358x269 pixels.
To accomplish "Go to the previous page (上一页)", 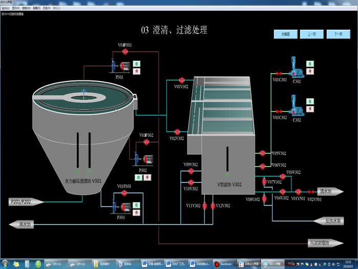I will pos(311,34).
